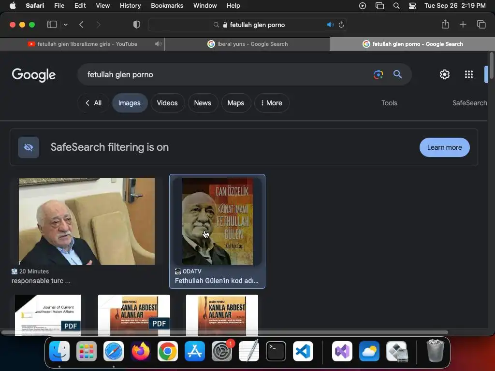Open the Tools options
495x371 pixels.
pos(389,103)
